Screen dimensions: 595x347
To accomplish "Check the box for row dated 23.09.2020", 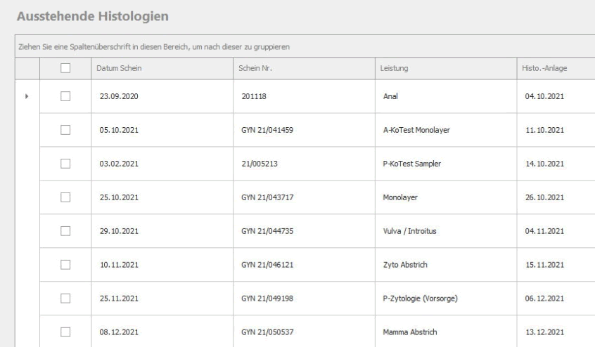I will click(x=66, y=96).
